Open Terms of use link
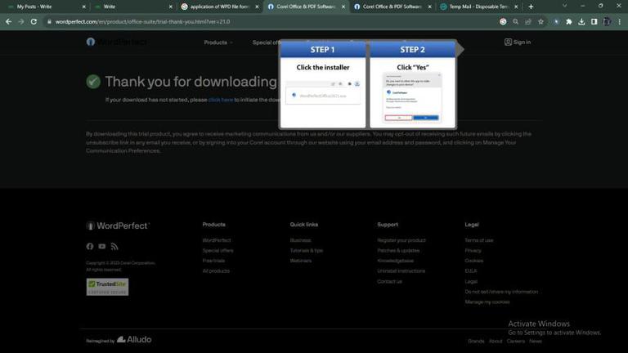628x353 pixels. pyautogui.click(x=478, y=240)
